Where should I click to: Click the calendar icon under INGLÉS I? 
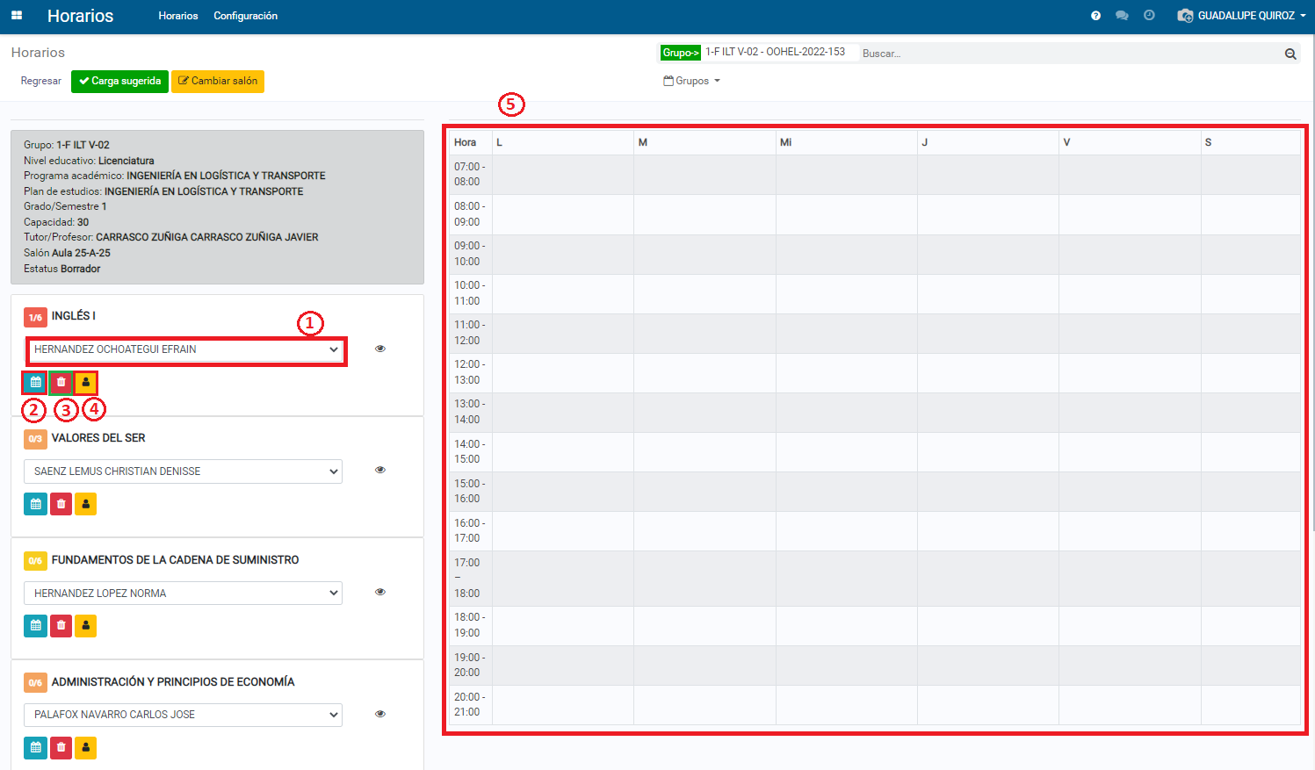[x=35, y=383]
